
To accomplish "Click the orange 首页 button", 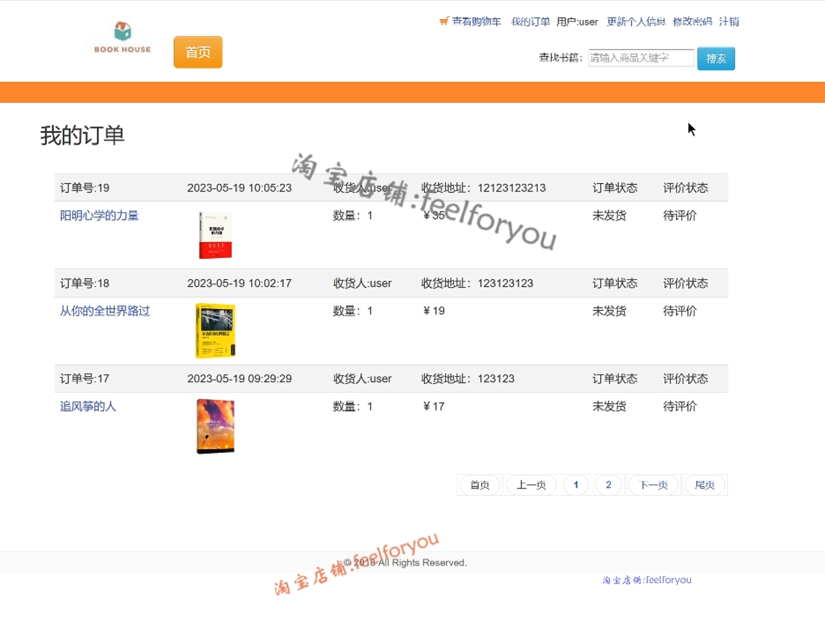I will pos(198,52).
